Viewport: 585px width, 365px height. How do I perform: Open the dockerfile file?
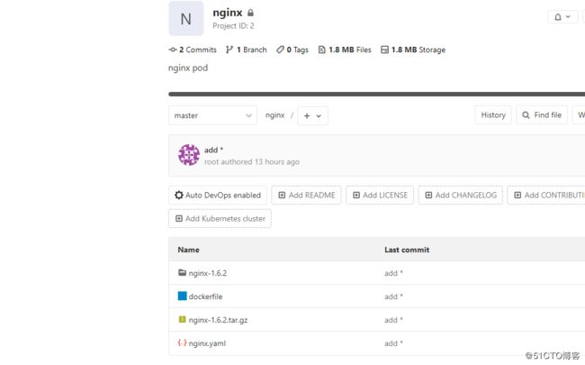pyautogui.click(x=205, y=297)
